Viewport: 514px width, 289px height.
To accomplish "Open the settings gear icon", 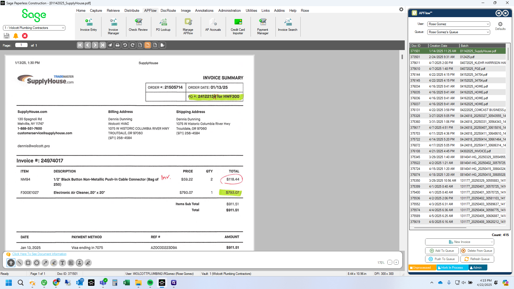I will tap(401, 9).
